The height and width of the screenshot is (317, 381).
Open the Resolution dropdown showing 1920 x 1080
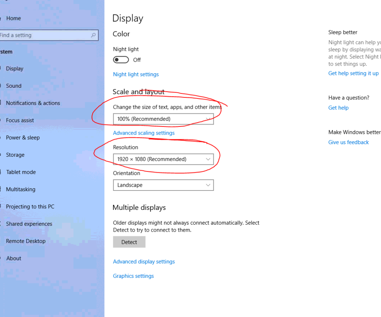click(x=163, y=159)
